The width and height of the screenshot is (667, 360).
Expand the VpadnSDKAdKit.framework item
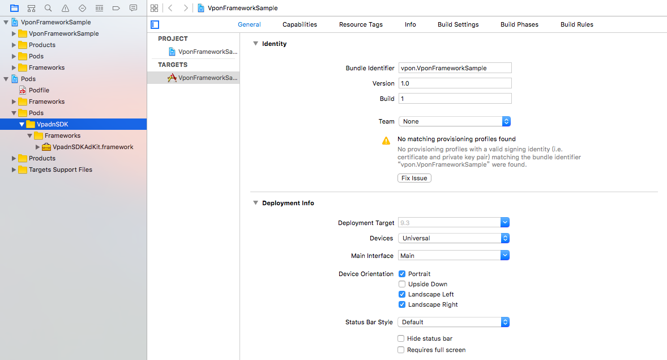[37, 147]
